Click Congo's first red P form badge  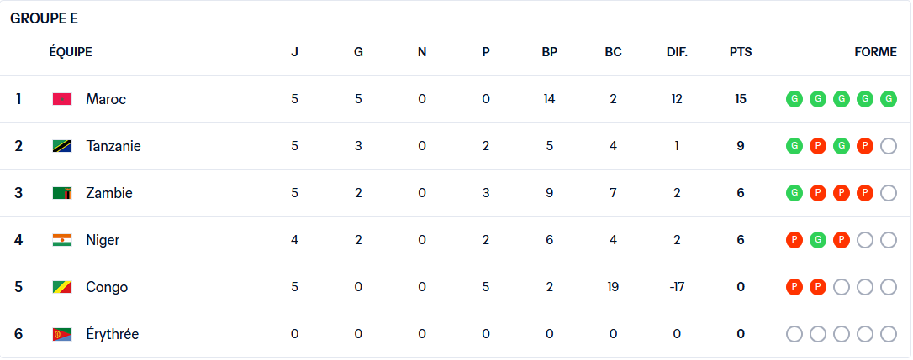coord(794,287)
